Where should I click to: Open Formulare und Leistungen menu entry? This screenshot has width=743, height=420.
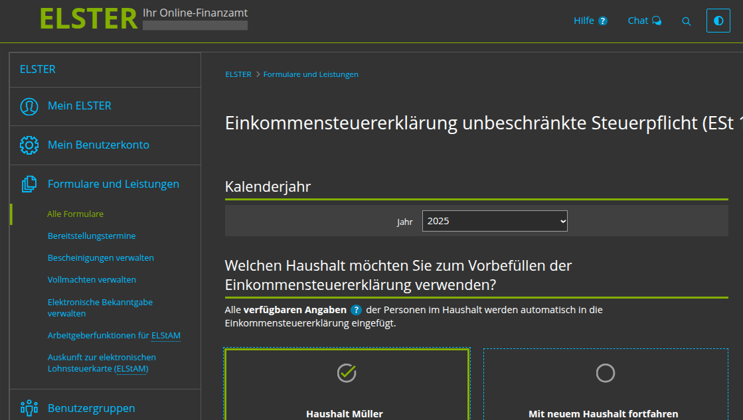114,184
